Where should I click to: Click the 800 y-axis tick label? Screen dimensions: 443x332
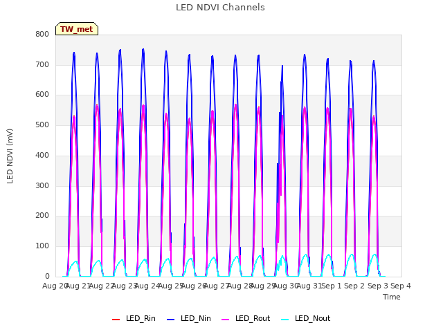(42, 35)
